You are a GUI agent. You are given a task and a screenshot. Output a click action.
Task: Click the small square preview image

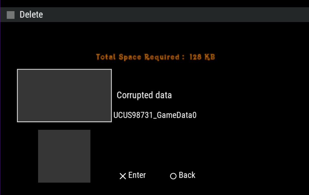tap(64, 156)
